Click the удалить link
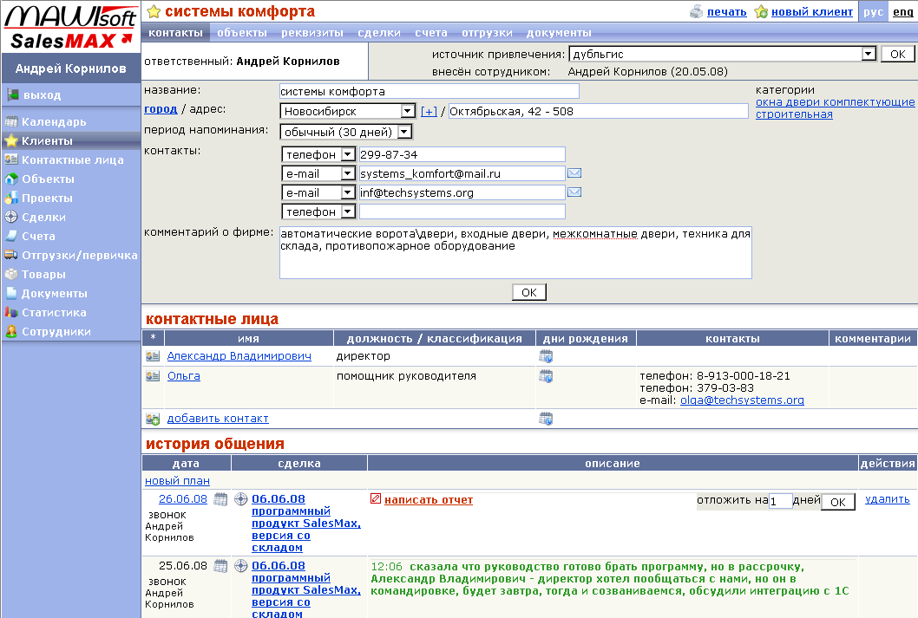The image size is (918, 618). click(887, 499)
